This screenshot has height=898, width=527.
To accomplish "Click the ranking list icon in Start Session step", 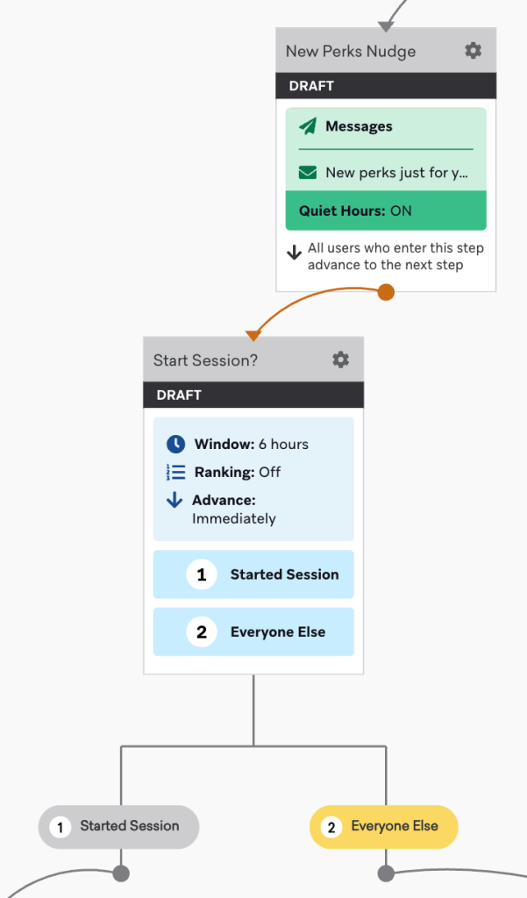I will coord(175,472).
